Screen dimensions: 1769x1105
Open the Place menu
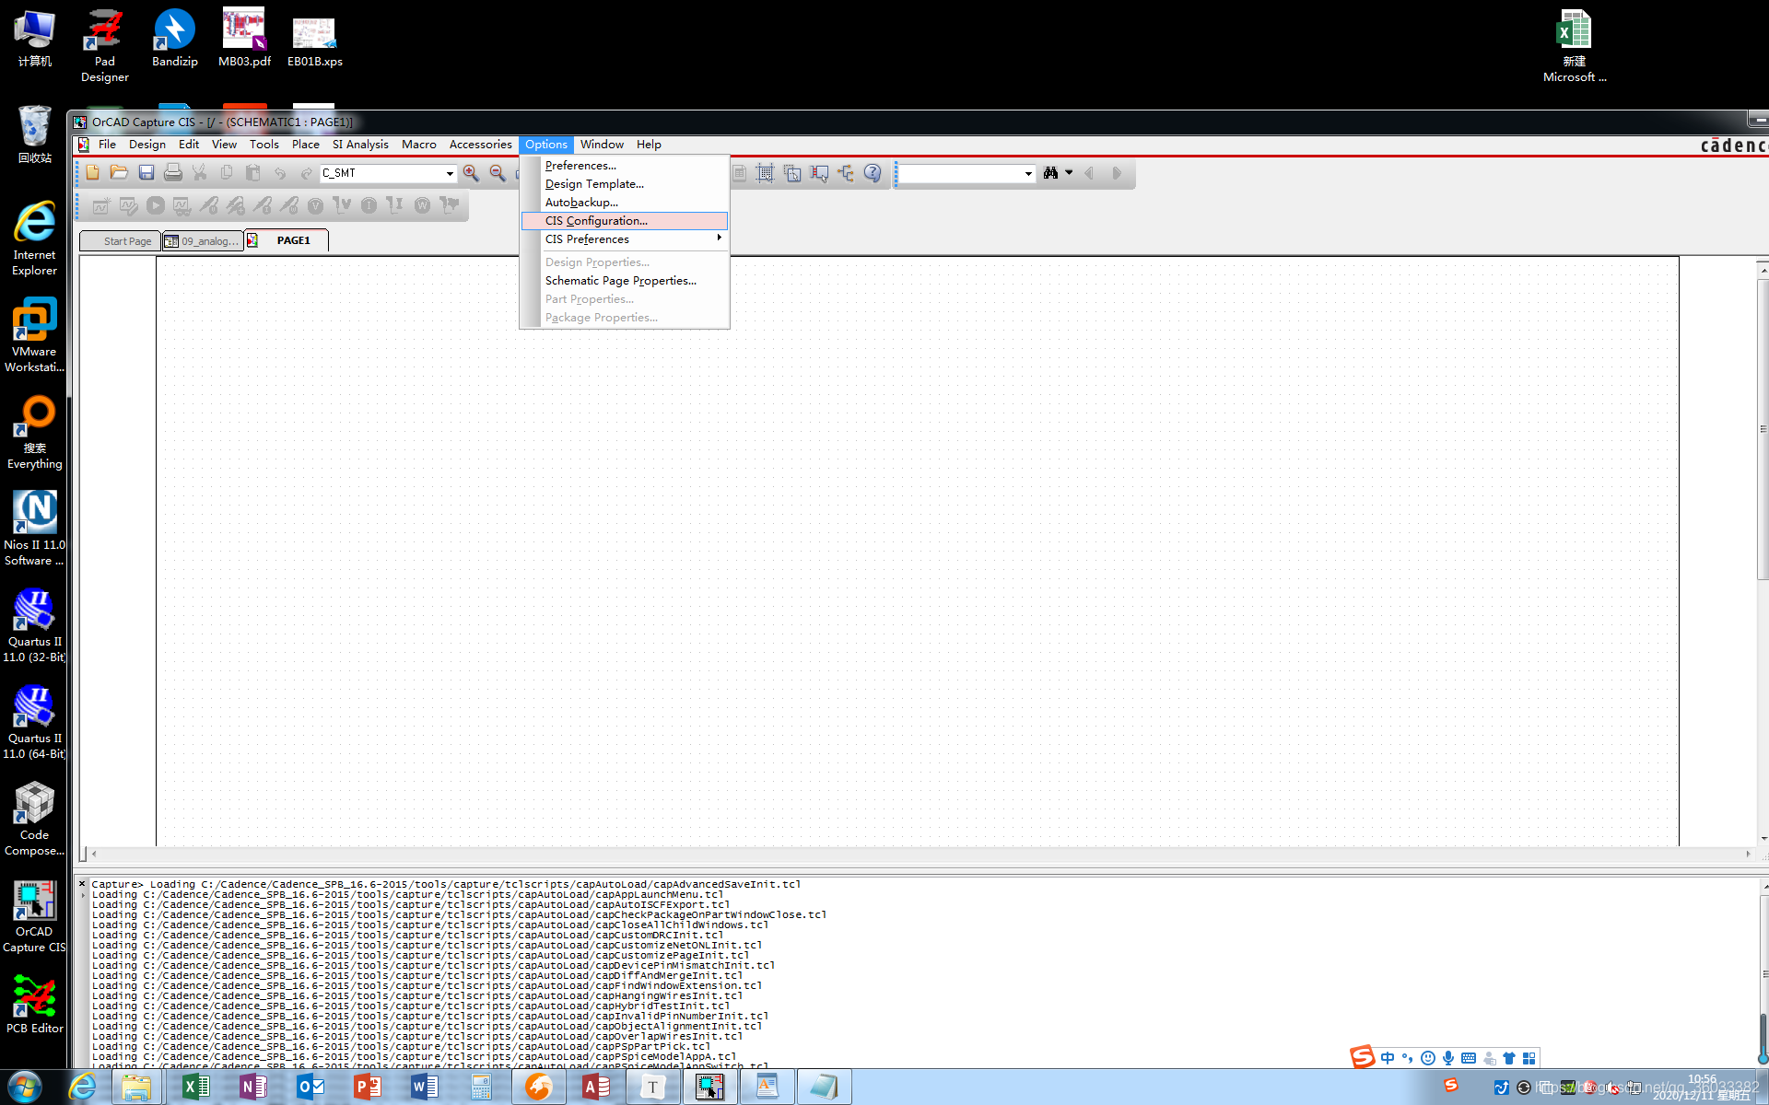305,145
